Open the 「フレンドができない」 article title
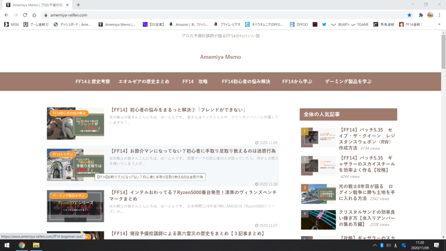The image size is (446, 251). (178, 110)
